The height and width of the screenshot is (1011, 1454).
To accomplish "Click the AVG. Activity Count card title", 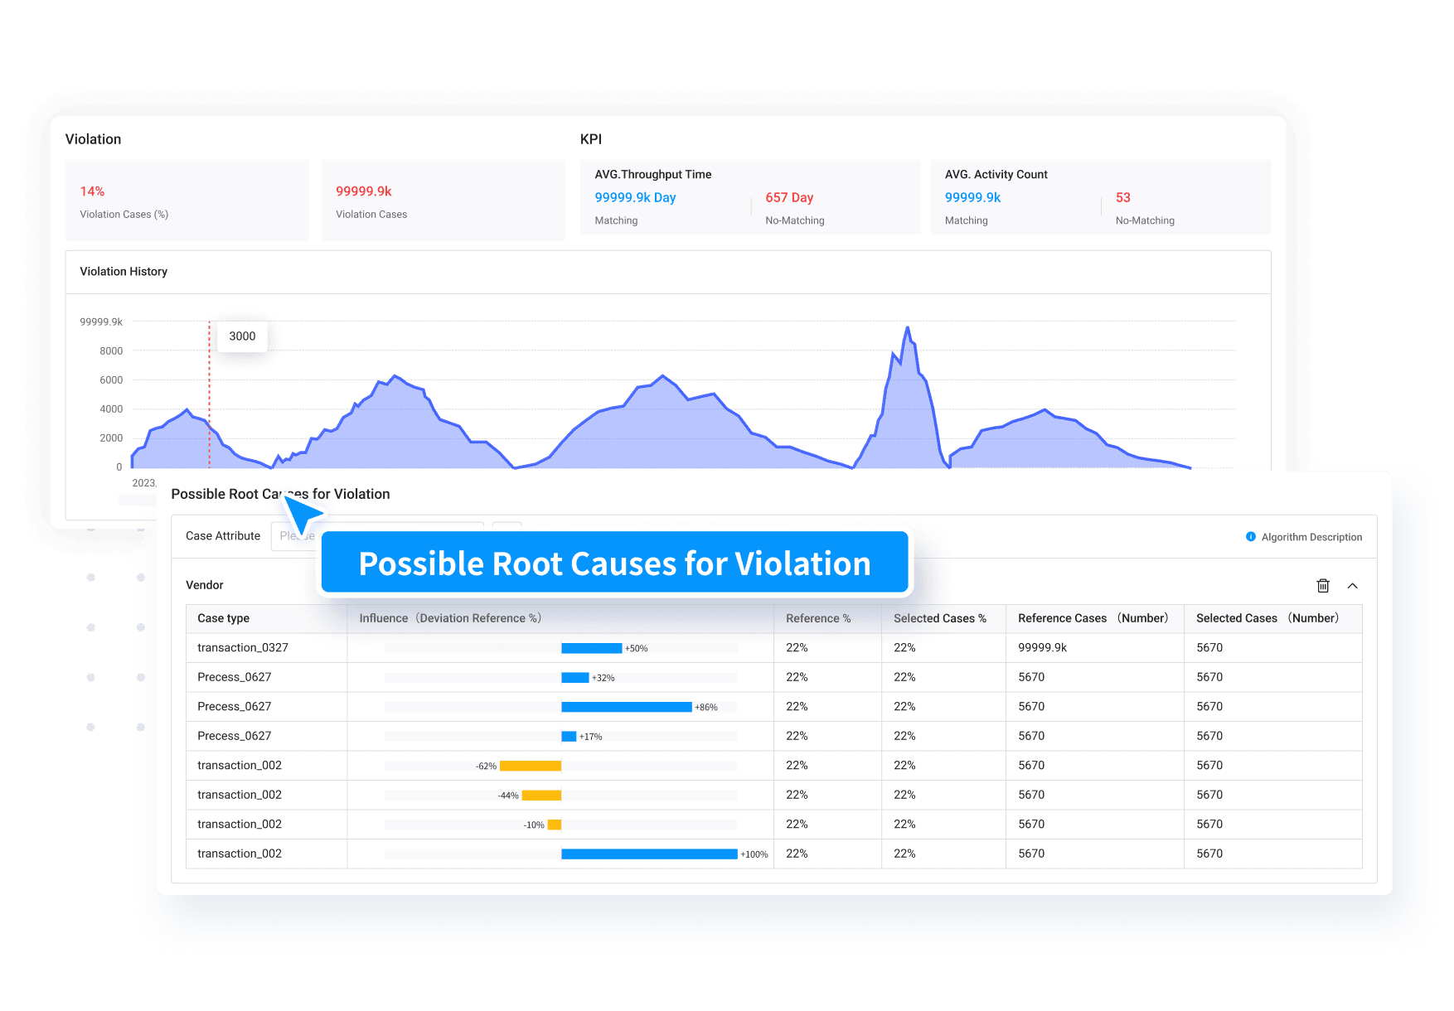I will click(x=996, y=174).
